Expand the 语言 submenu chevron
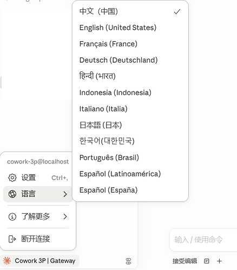The height and width of the screenshot is (270, 237). pos(65,194)
